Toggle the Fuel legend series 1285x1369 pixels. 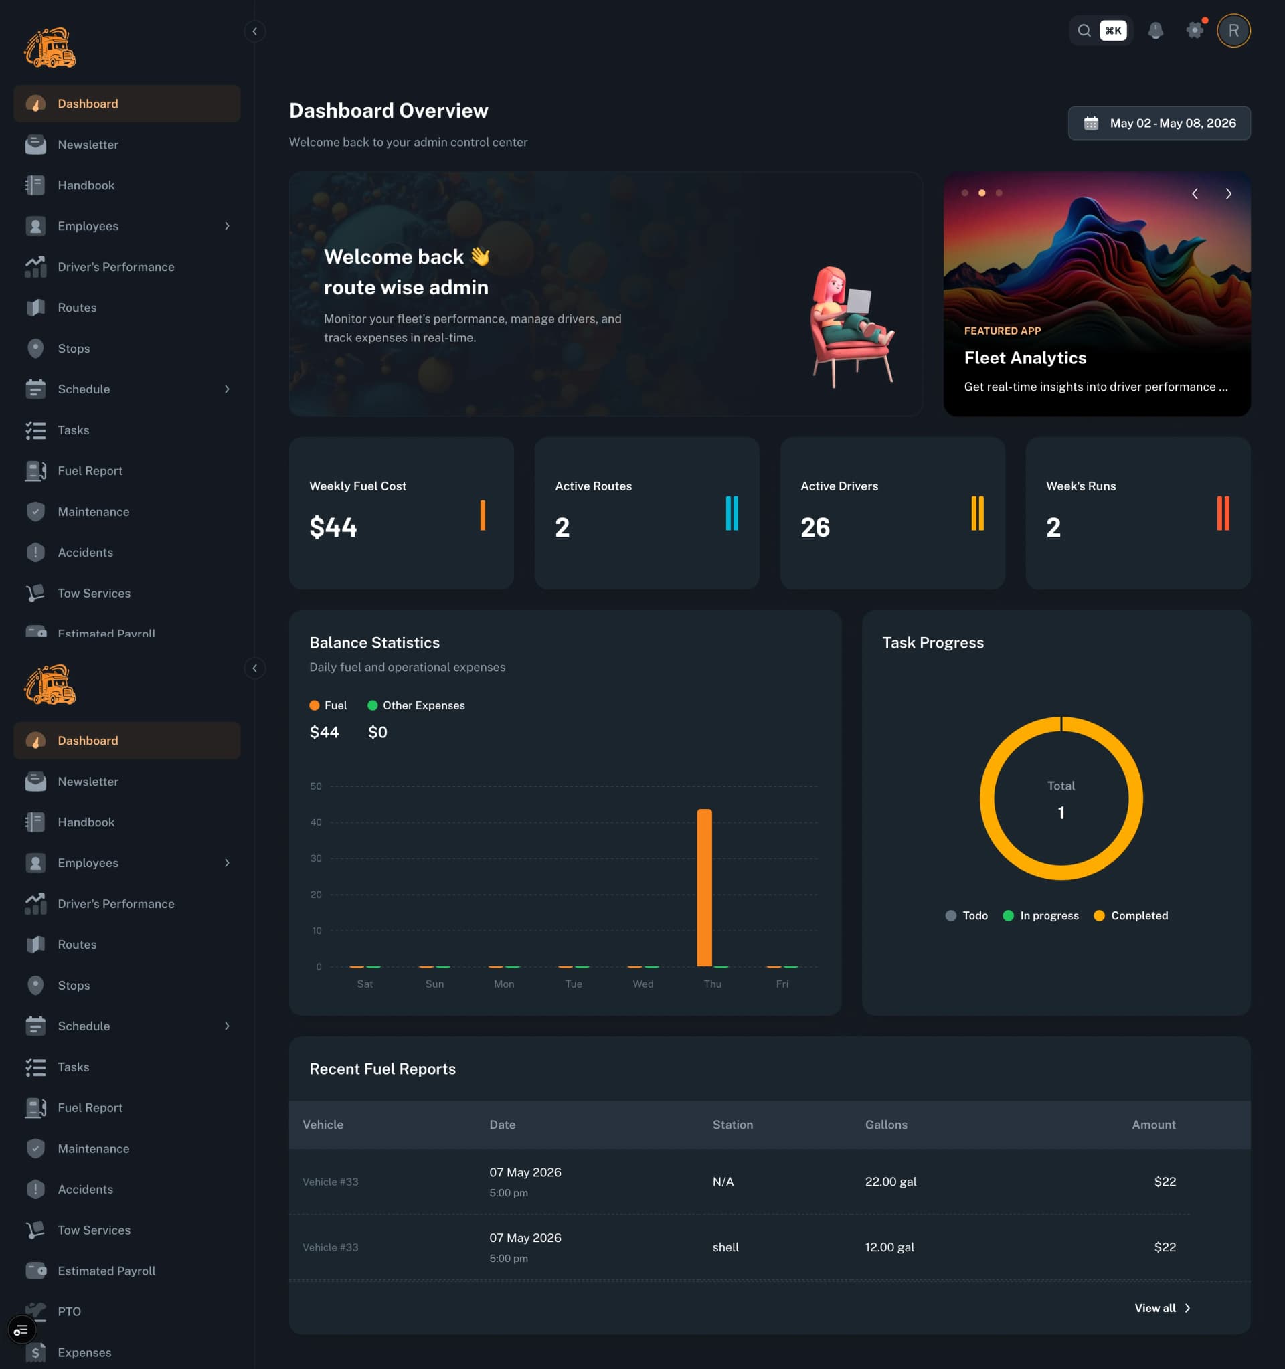[x=329, y=706]
